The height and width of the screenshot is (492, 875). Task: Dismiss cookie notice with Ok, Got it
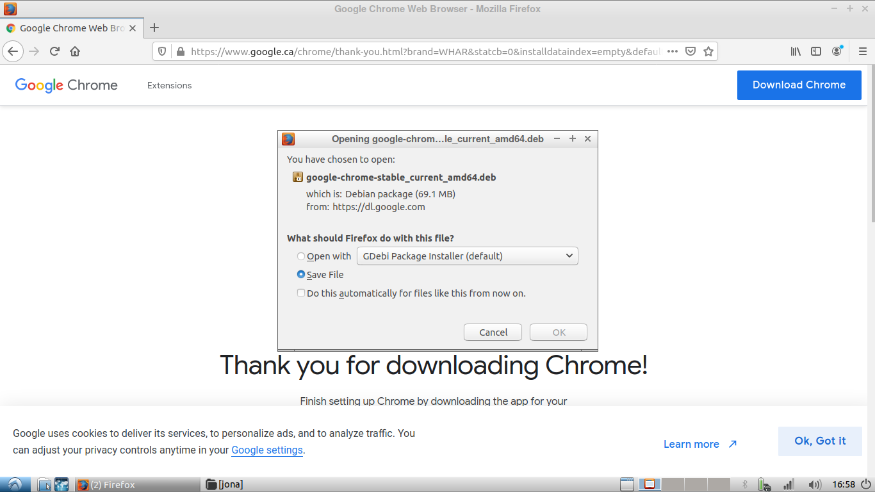(820, 441)
